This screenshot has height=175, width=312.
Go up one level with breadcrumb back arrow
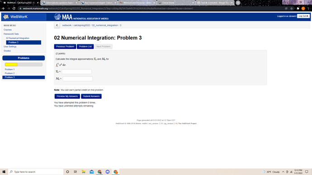(x=57, y=25)
